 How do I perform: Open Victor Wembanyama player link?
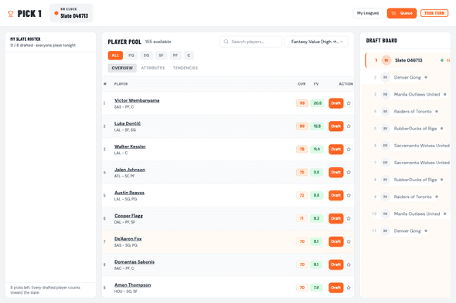coord(137,100)
